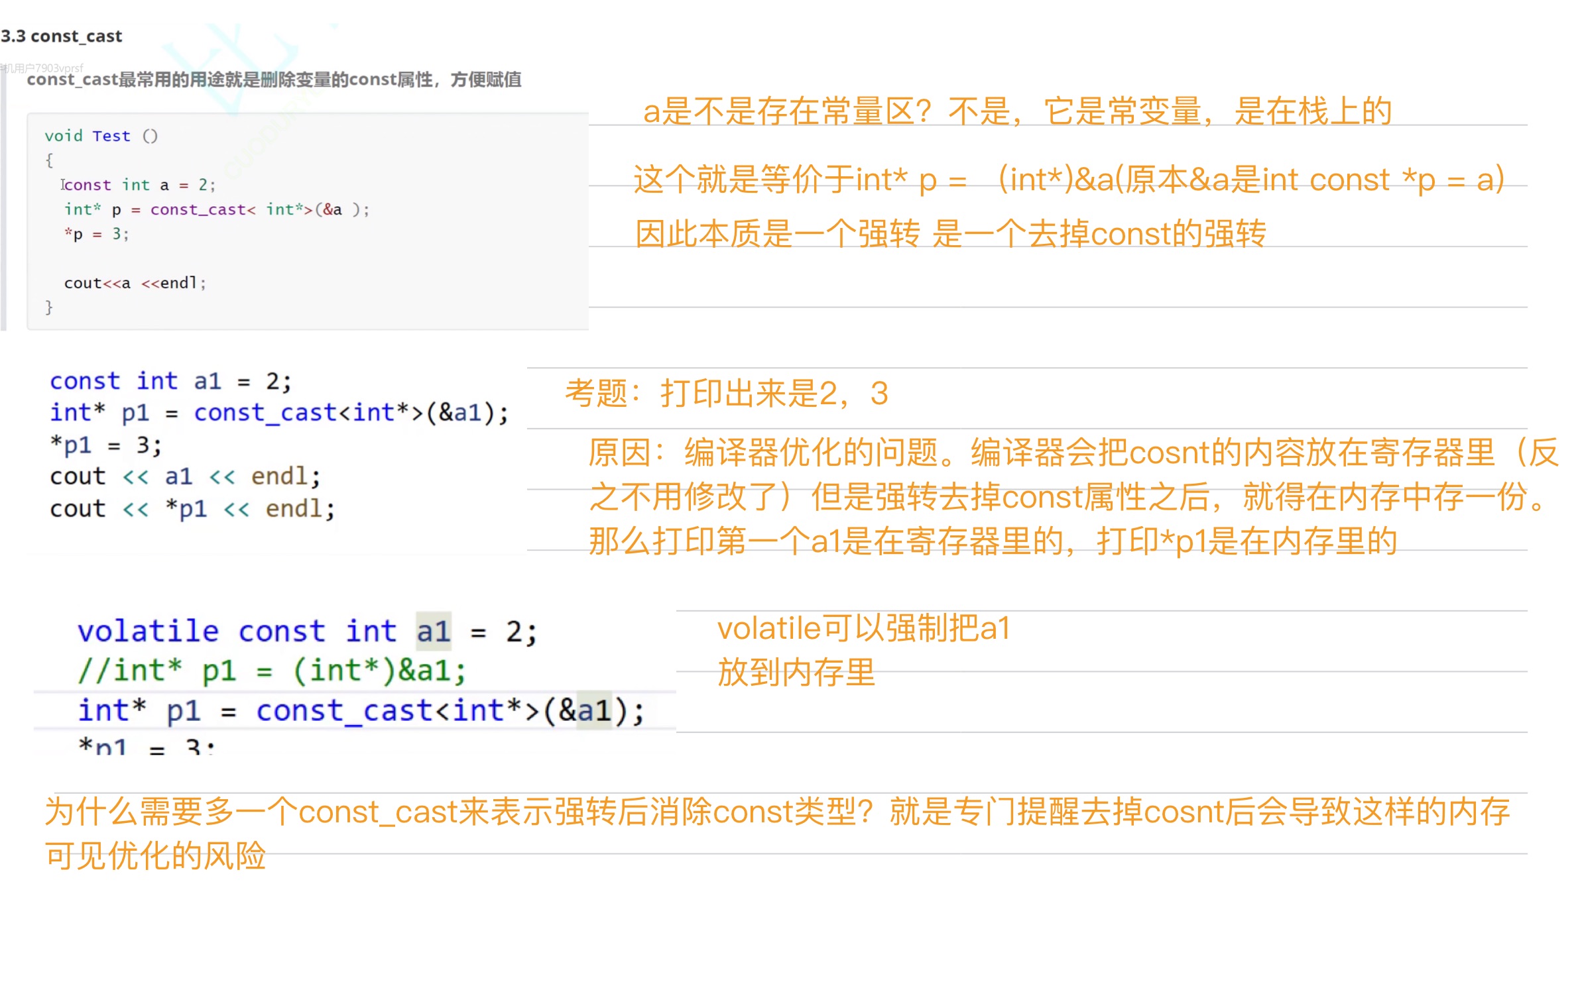The image size is (1582, 988).
Task: Click the orange note "因此本质是一个强转"
Action: coord(950,233)
